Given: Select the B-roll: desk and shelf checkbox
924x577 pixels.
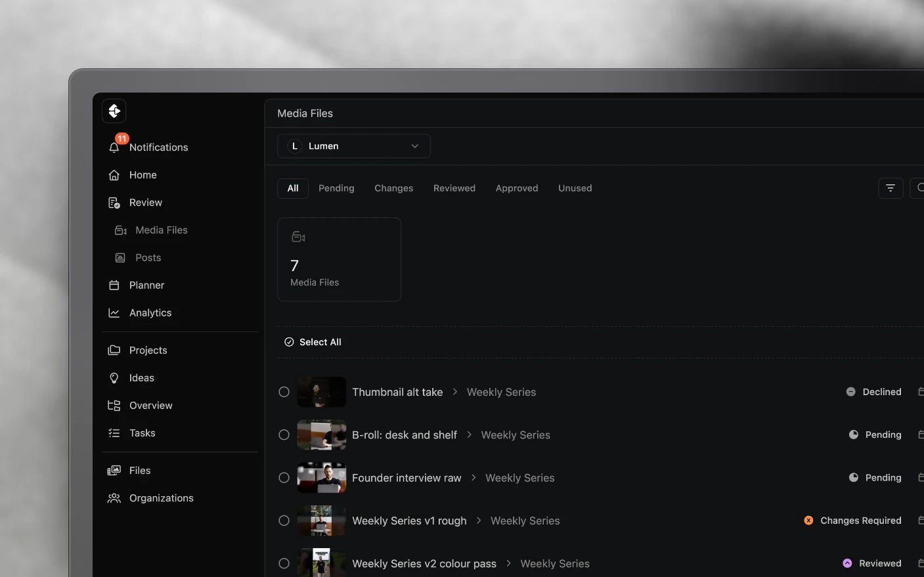Looking at the screenshot, I should pos(284,435).
